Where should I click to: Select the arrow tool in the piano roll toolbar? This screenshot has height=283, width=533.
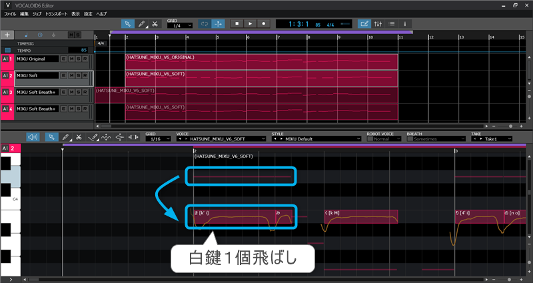[x=52, y=137]
